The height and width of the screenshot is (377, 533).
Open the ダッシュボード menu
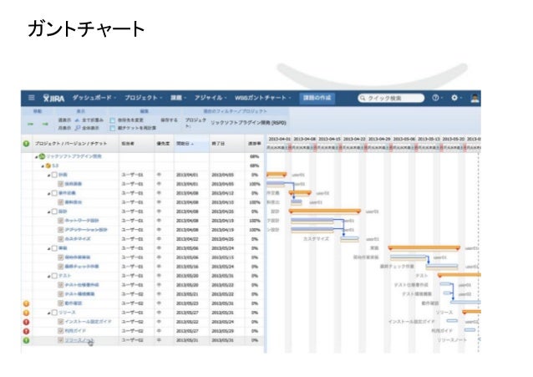click(x=94, y=98)
